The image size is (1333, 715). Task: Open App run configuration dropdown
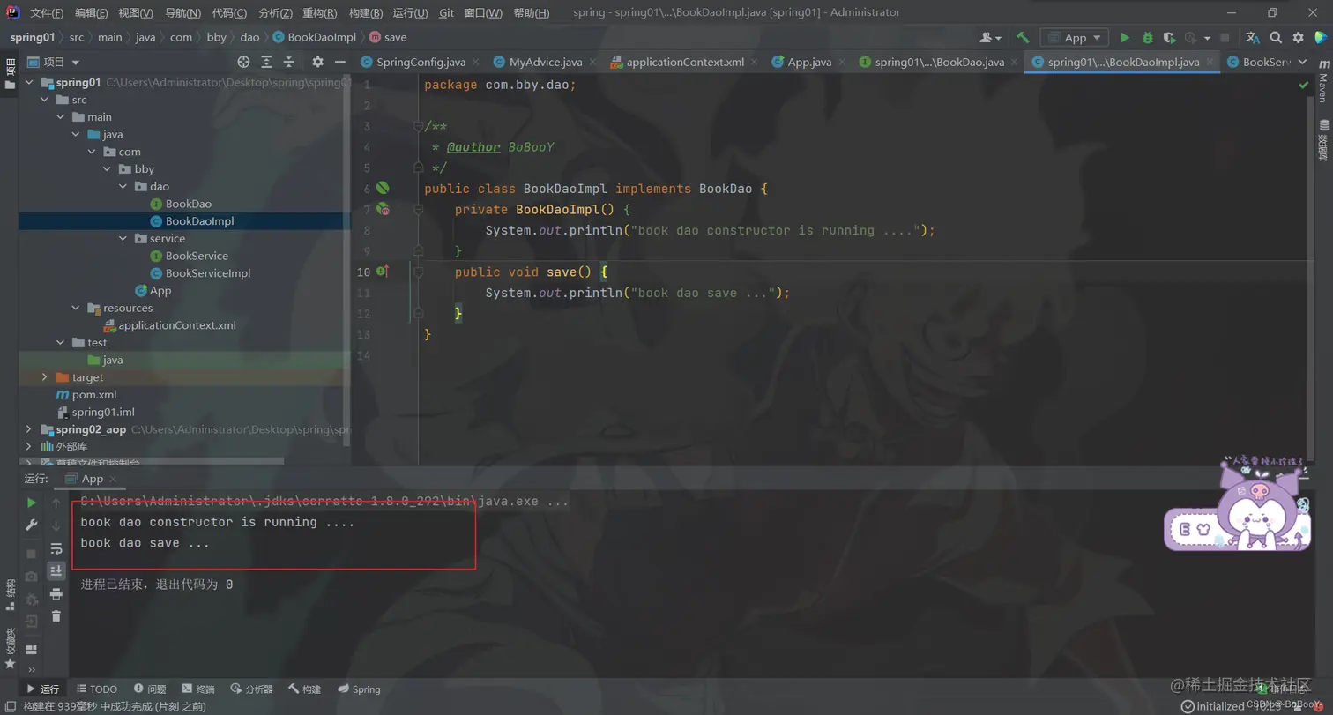pyautogui.click(x=1075, y=38)
